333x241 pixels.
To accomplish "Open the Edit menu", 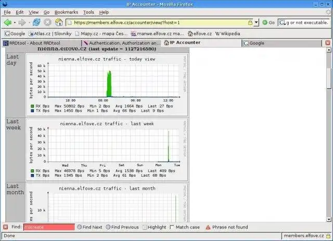I will tap(20, 12).
